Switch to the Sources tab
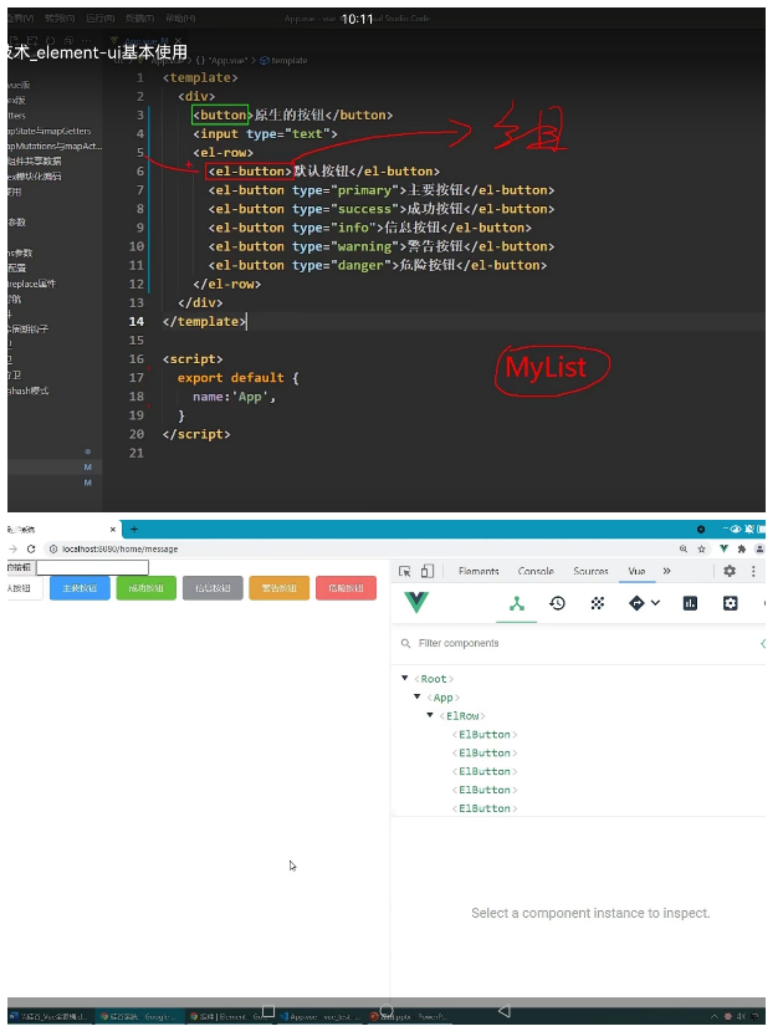 pos(591,572)
